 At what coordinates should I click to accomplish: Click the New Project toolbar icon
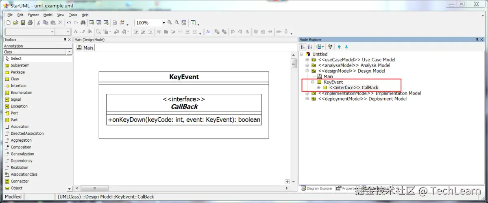pyautogui.click(x=9, y=23)
